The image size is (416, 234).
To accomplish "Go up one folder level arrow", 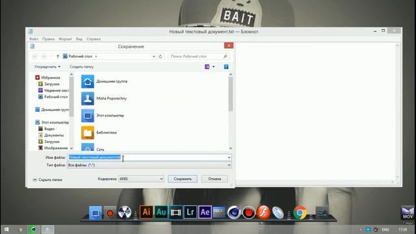I will (x=58, y=57).
